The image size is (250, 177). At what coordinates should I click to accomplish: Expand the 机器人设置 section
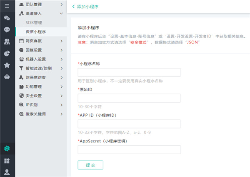[x=40, y=59]
